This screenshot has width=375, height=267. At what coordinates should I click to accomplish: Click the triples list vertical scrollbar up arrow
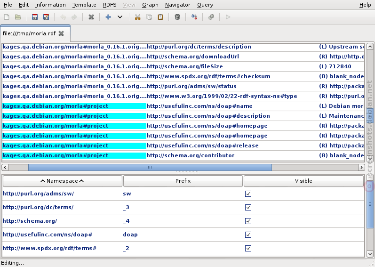pyautogui.click(x=370, y=46)
